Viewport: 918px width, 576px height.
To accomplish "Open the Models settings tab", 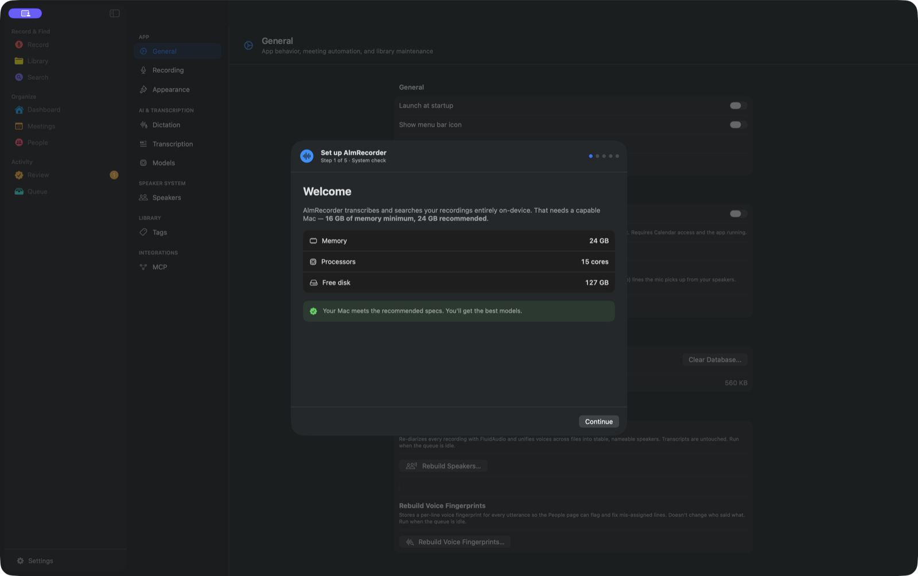I will tap(178, 163).
